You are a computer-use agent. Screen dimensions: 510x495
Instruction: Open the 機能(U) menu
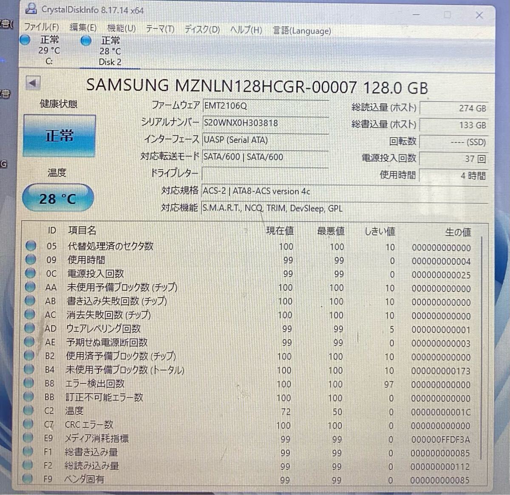coord(122,28)
